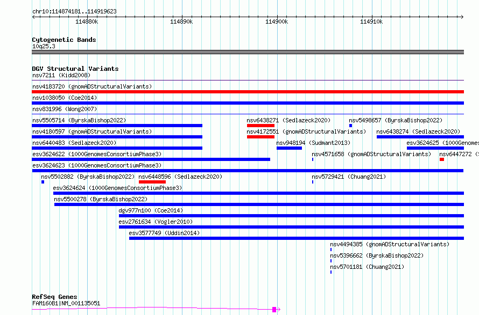Open the nsv1038050 (Coe2014) variant
The image size is (479, 315).
pyautogui.click(x=248, y=103)
